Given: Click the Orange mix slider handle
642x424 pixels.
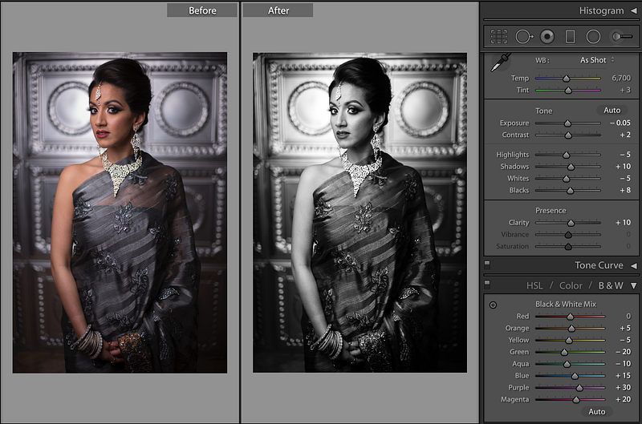Looking at the screenshot, I should click(571, 329).
